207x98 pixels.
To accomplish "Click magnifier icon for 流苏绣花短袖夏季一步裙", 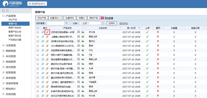I will coord(43,32).
